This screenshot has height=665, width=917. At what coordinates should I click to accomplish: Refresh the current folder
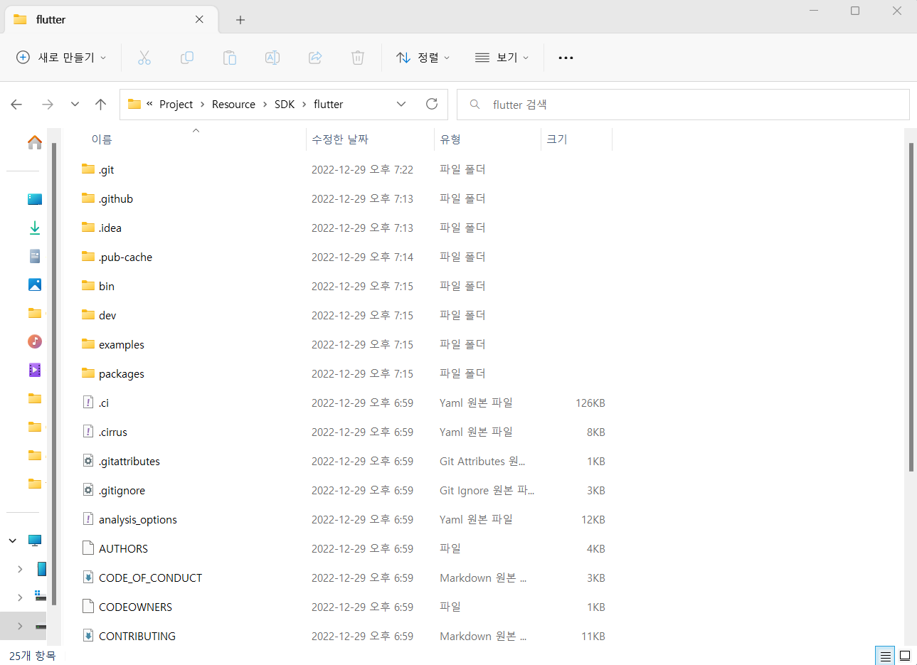[432, 104]
